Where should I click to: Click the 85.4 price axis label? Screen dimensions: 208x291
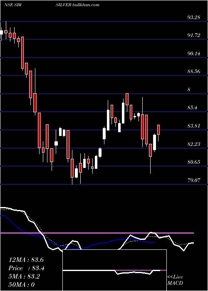click(193, 108)
